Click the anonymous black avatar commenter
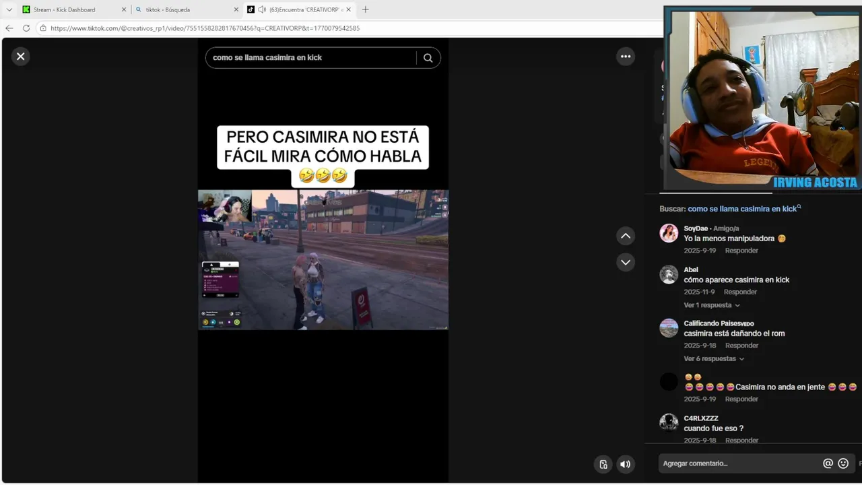Viewport: 862px width, 485px height. coord(669,382)
